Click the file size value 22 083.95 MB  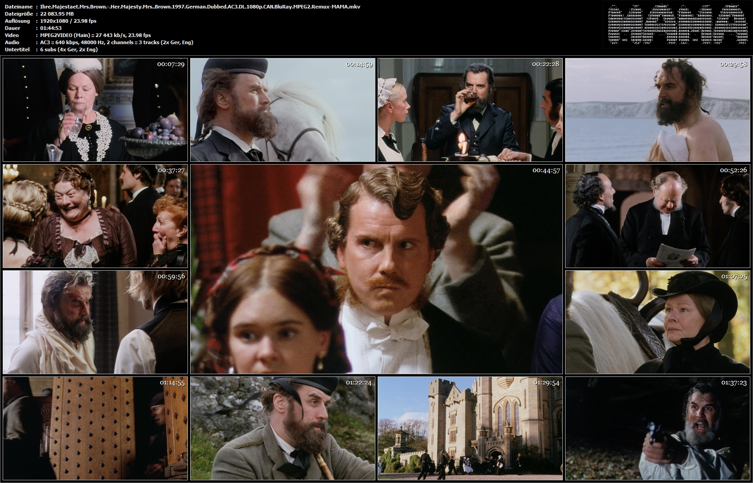(x=57, y=14)
